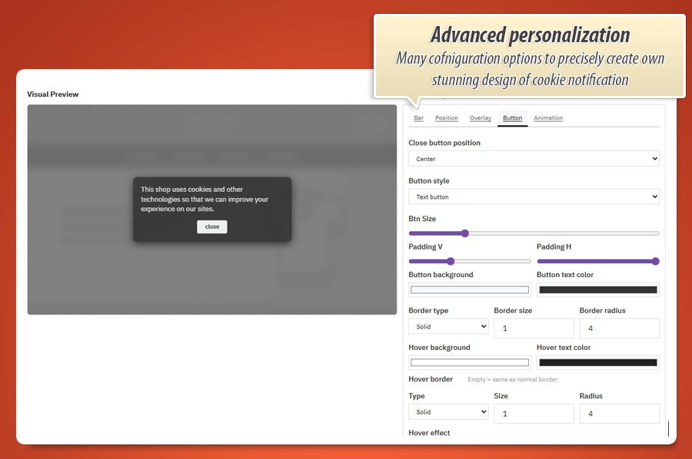Screen dimensions: 692x459
Task: Click the Hover border Size field
Action: coord(534,414)
